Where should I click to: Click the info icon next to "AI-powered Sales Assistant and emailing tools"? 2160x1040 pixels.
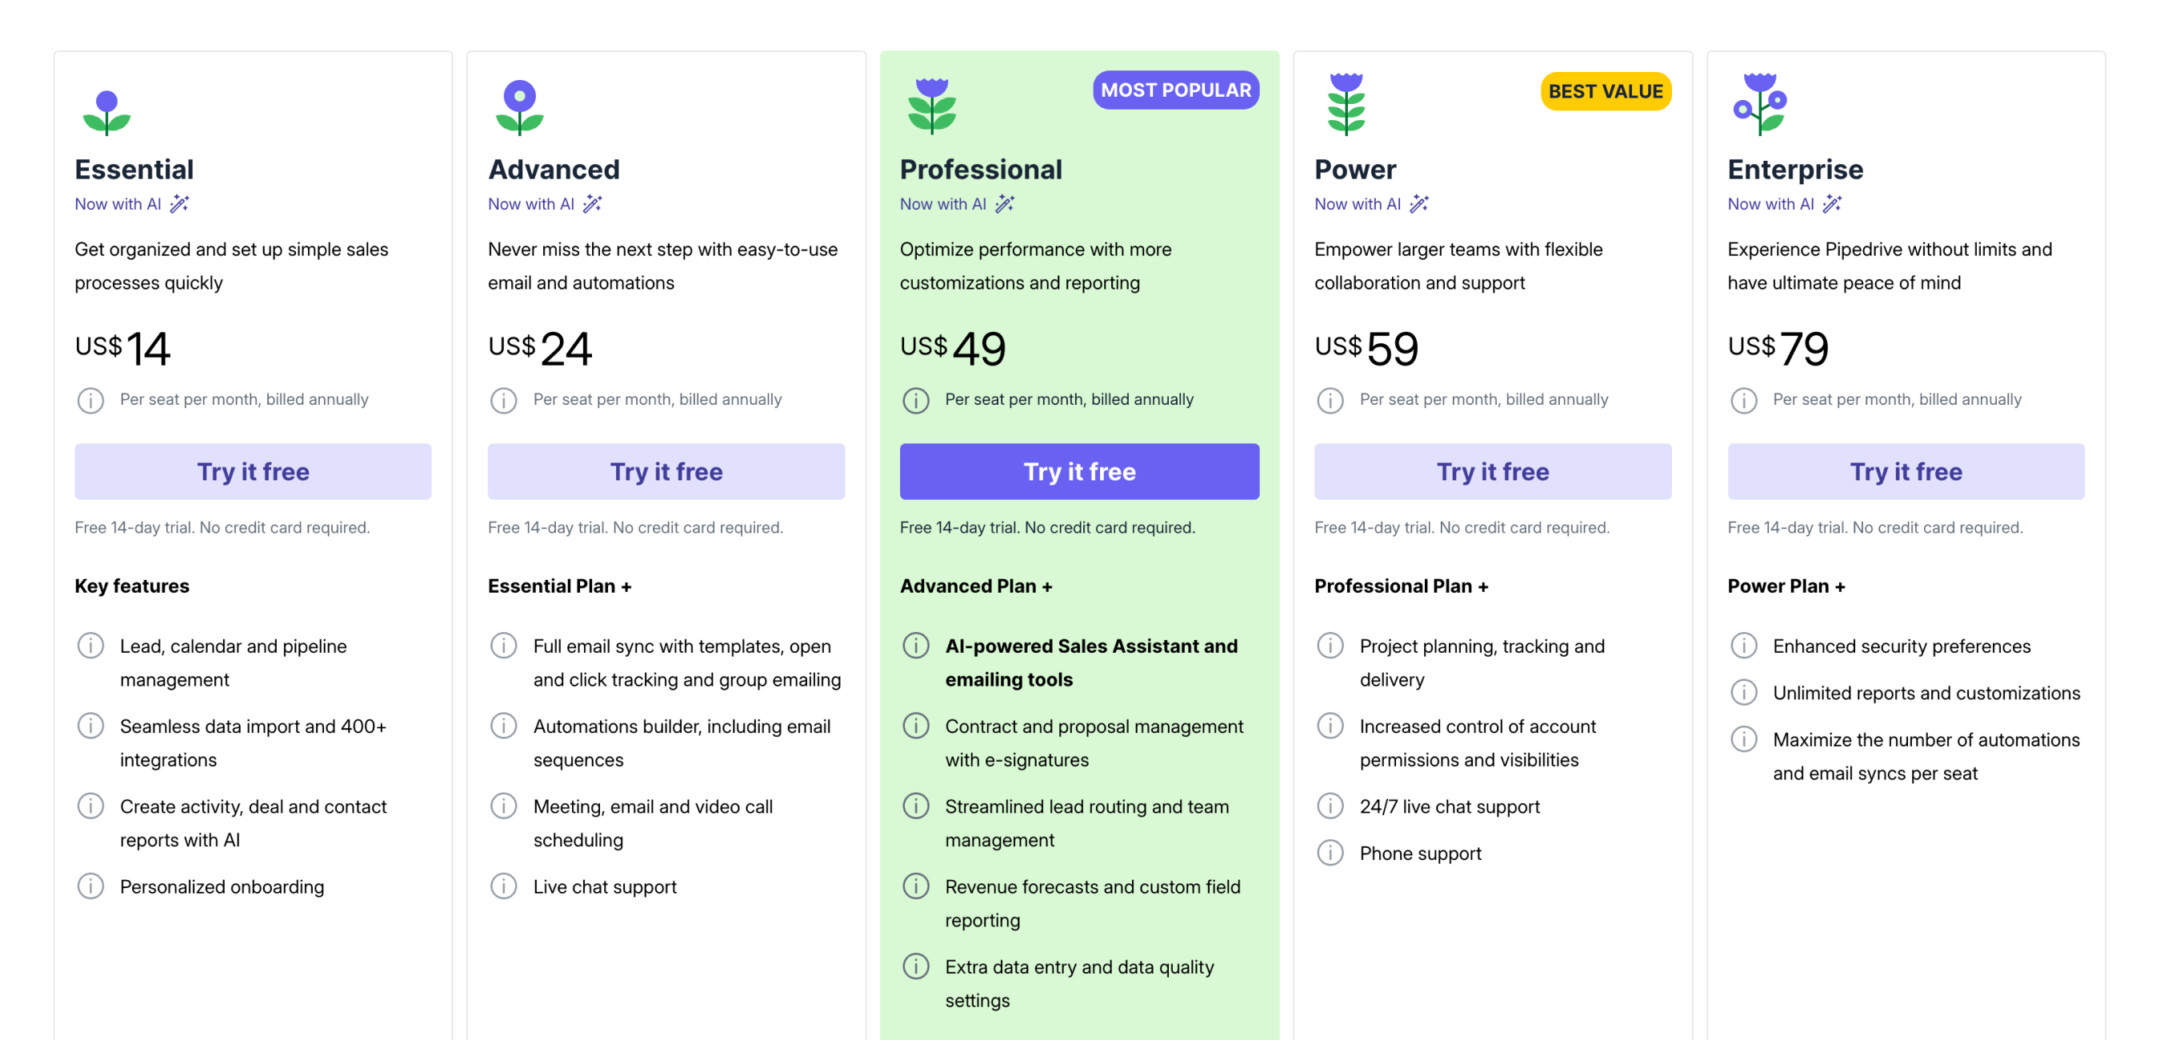click(x=916, y=645)
